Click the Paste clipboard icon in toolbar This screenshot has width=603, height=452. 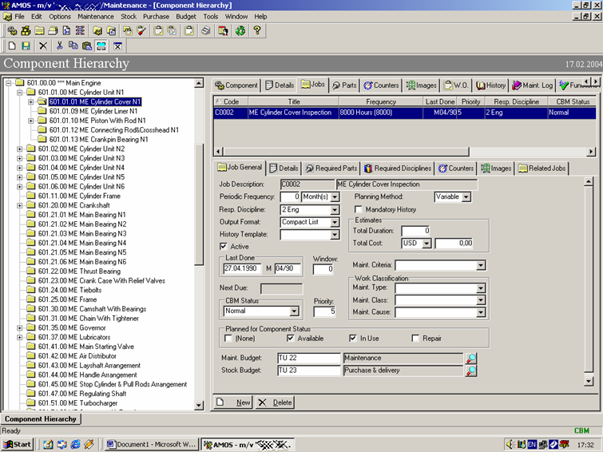(87, 47)
